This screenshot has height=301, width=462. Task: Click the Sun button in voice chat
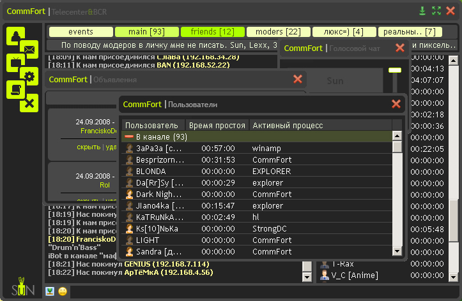(x=335, y=81)
